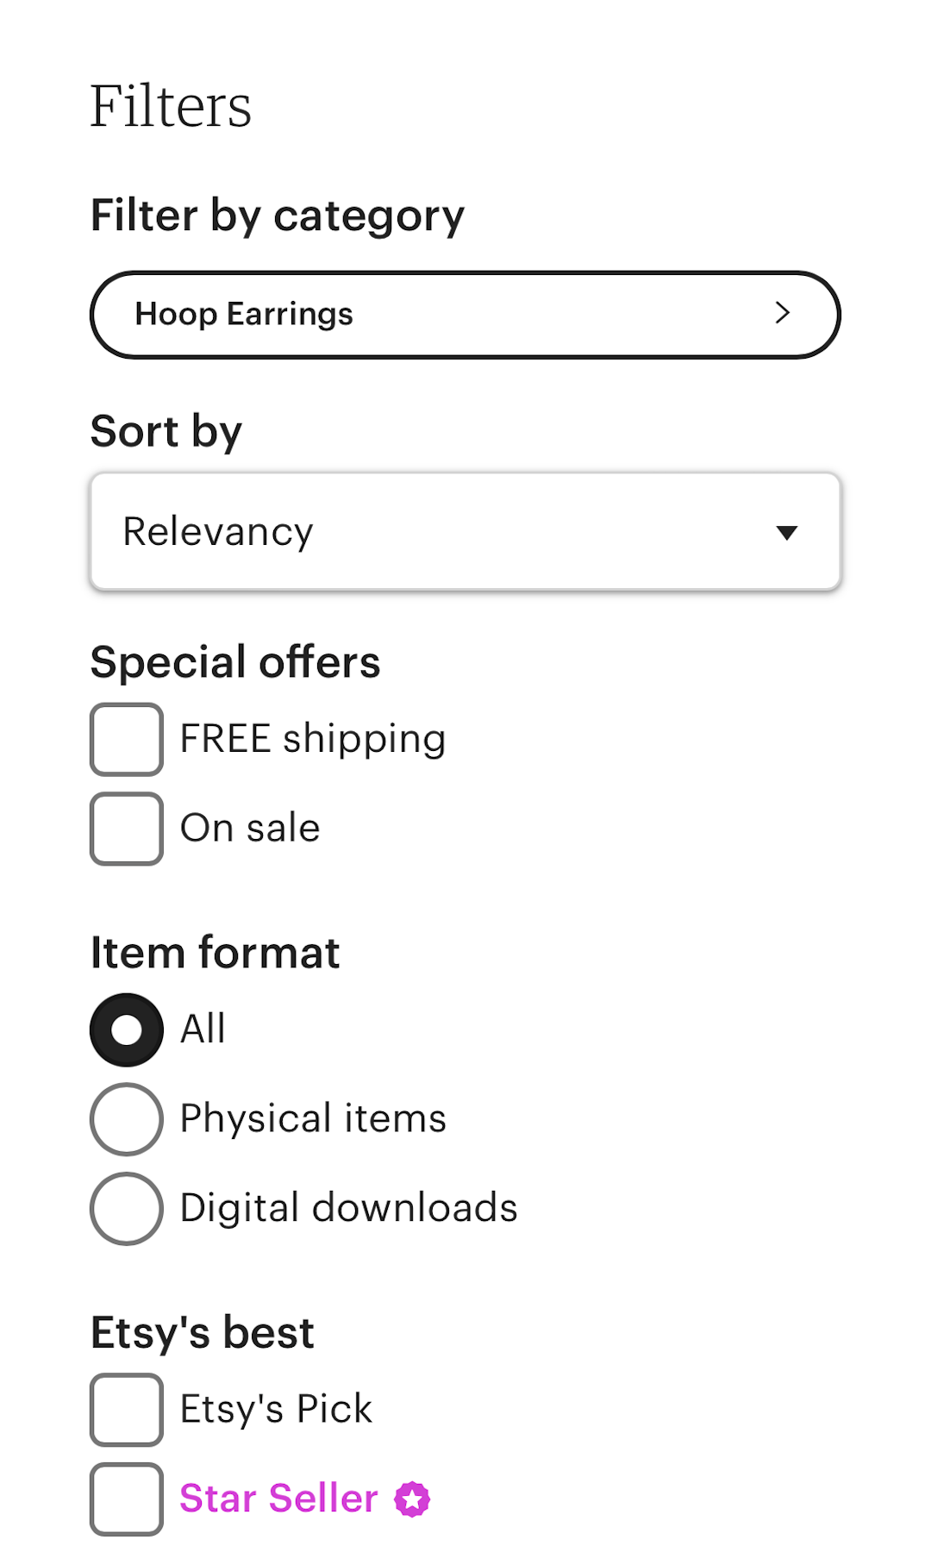Click the purple Star Seller badge icon
931x1552 pixels.
pos(412,1499)
